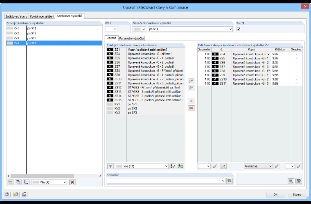This screenshot has height=204, width=311.
Task: Open the Proměnné criterion dropdown
Action: (x=258, y=166)
